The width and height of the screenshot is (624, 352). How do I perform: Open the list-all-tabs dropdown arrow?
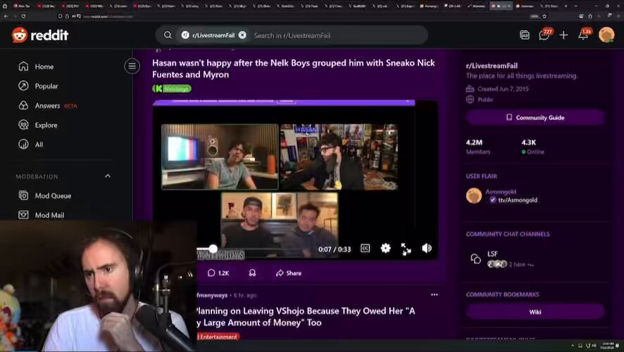576,6
